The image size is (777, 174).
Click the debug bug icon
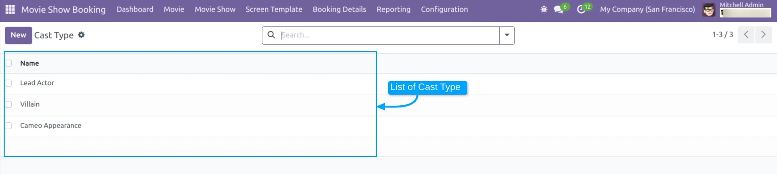coord(544,9)
